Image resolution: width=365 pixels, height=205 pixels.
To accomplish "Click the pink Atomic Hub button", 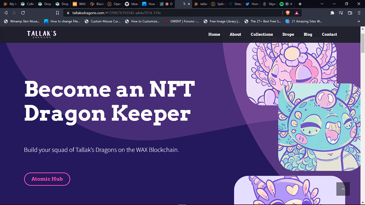I will click(47, 179).
